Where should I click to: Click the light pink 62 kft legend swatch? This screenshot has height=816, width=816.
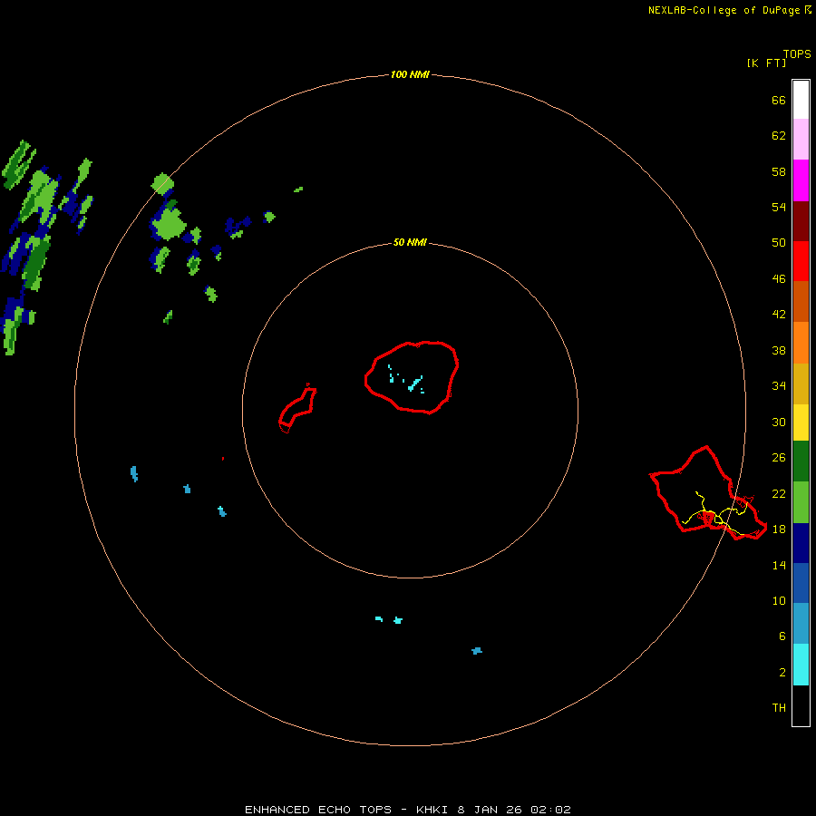(801, 140)
